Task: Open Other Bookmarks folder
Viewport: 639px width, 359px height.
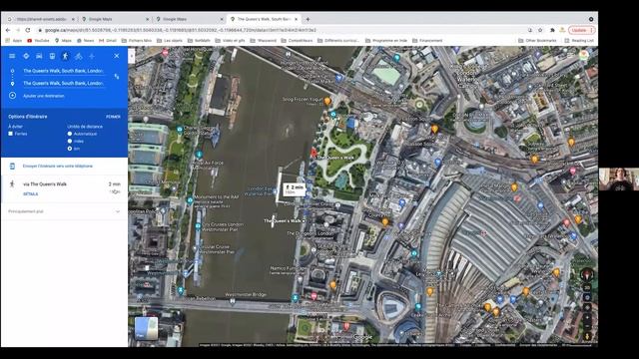Action: 537,41
